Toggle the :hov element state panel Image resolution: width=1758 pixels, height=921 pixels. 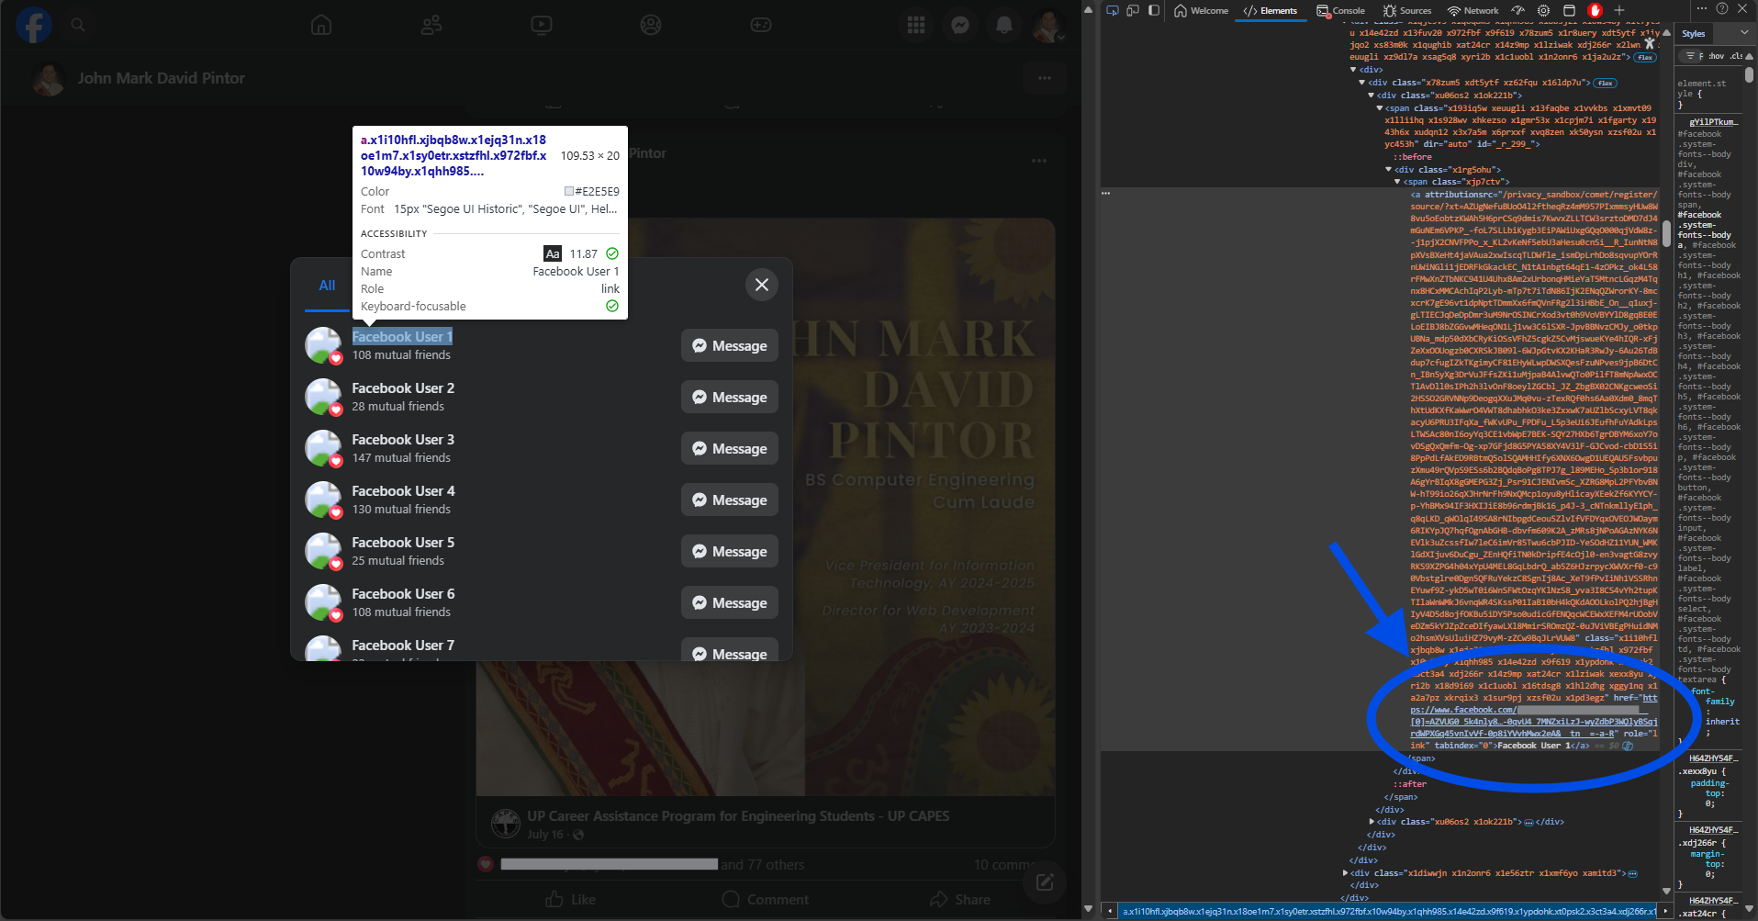point(1715,56)
